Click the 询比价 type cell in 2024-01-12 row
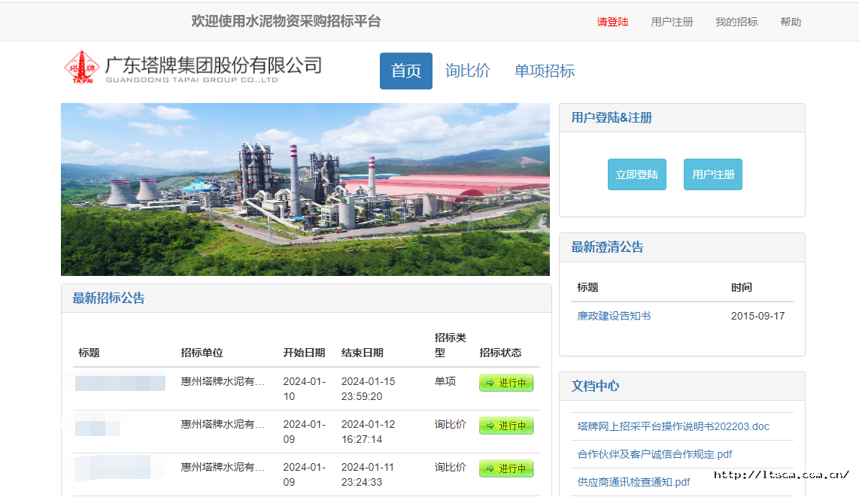This screenshot has height=497, width=859. pos(450,424)
